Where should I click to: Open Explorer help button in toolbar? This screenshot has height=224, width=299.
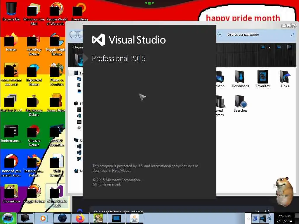point(289,47)
